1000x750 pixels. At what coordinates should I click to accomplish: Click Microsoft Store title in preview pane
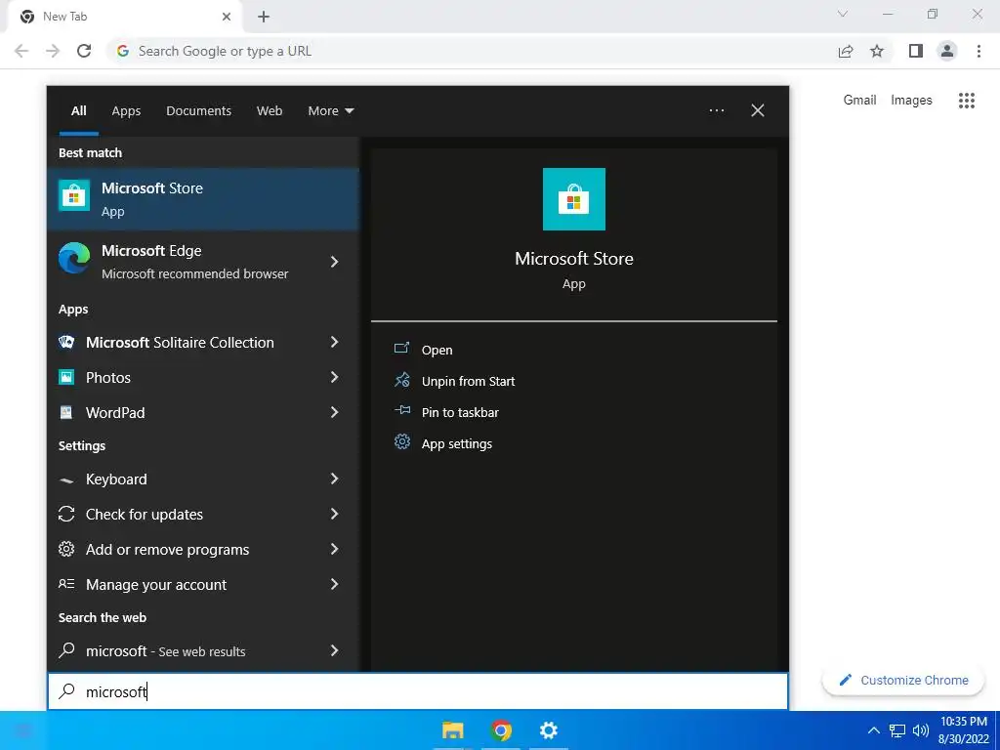click(574, 258)
